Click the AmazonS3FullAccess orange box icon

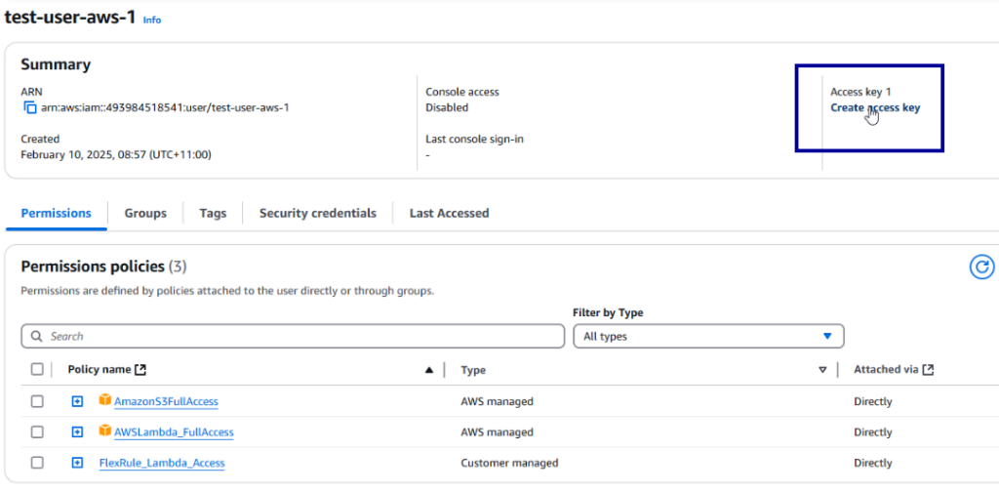[105, 400]
